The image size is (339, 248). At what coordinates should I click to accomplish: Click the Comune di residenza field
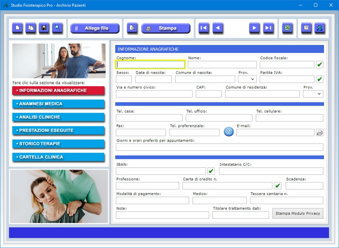[x=262, y=94]
